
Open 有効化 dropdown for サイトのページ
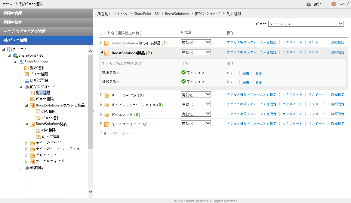coord(196,94)
